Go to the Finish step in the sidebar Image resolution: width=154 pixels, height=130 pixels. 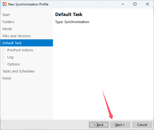coord(7,78)
